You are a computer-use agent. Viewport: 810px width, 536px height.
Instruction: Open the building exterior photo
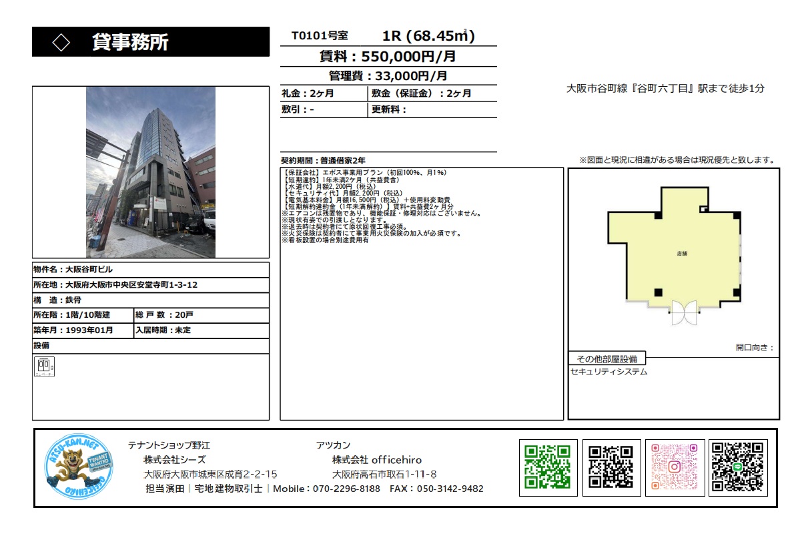(151, 172)
